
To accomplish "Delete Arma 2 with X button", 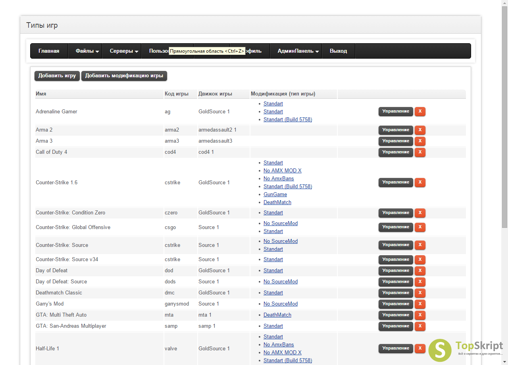I will click(x=420, y=130).
